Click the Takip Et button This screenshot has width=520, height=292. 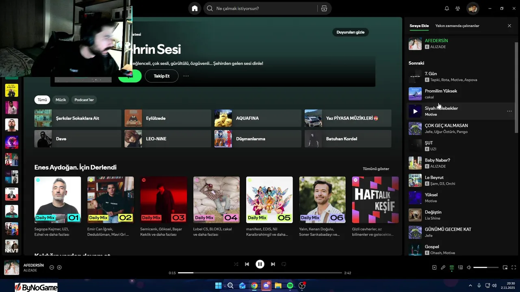[x=161, y=76]
